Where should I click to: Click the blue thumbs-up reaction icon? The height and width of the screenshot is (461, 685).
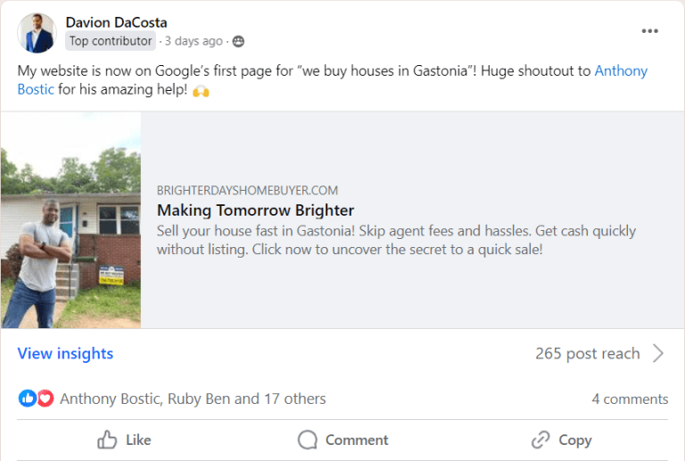(x=28, y=399)
